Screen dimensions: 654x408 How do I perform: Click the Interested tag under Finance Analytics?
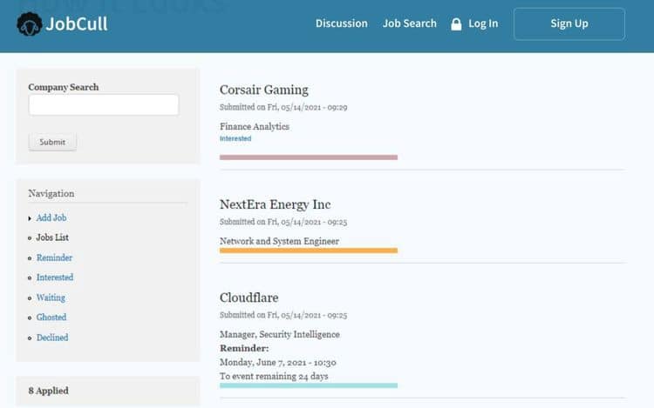pos(235,138)
